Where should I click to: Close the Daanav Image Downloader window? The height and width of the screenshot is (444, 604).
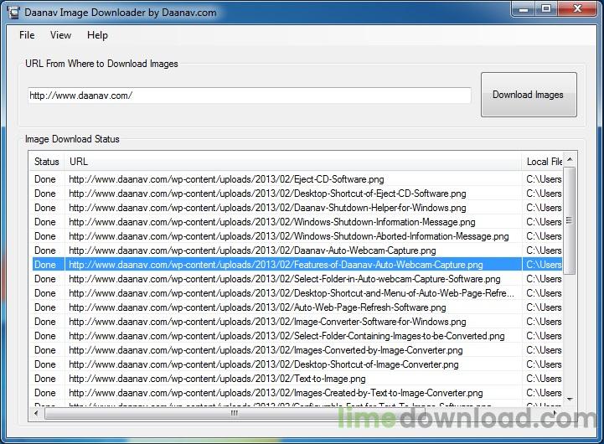click(577, 9)
